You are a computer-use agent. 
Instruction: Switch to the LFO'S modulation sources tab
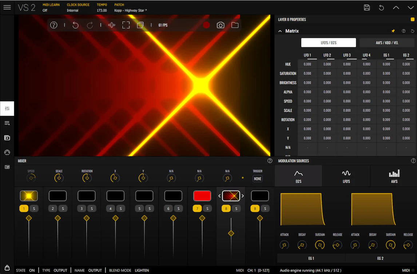click(x=346, y=176)
